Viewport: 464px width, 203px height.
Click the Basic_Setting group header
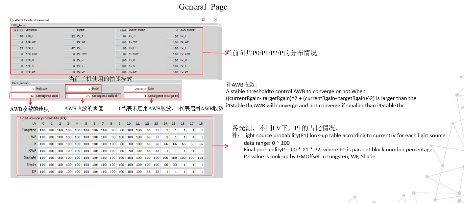coord(20,83)
